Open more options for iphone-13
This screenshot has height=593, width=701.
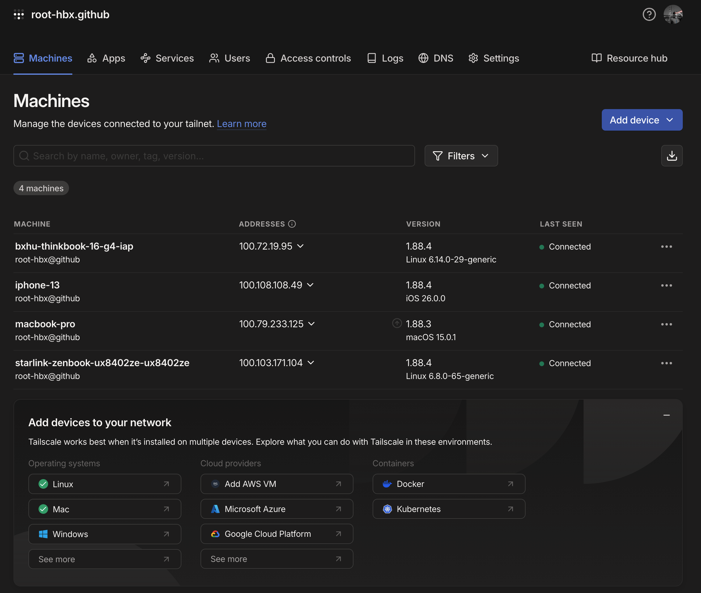tap(666, 285)
